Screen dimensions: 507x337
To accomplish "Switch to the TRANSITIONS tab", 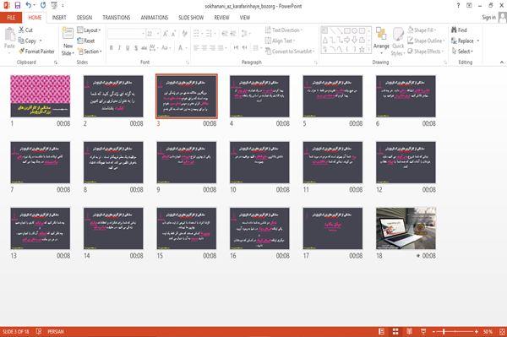I will coord(117,18).
